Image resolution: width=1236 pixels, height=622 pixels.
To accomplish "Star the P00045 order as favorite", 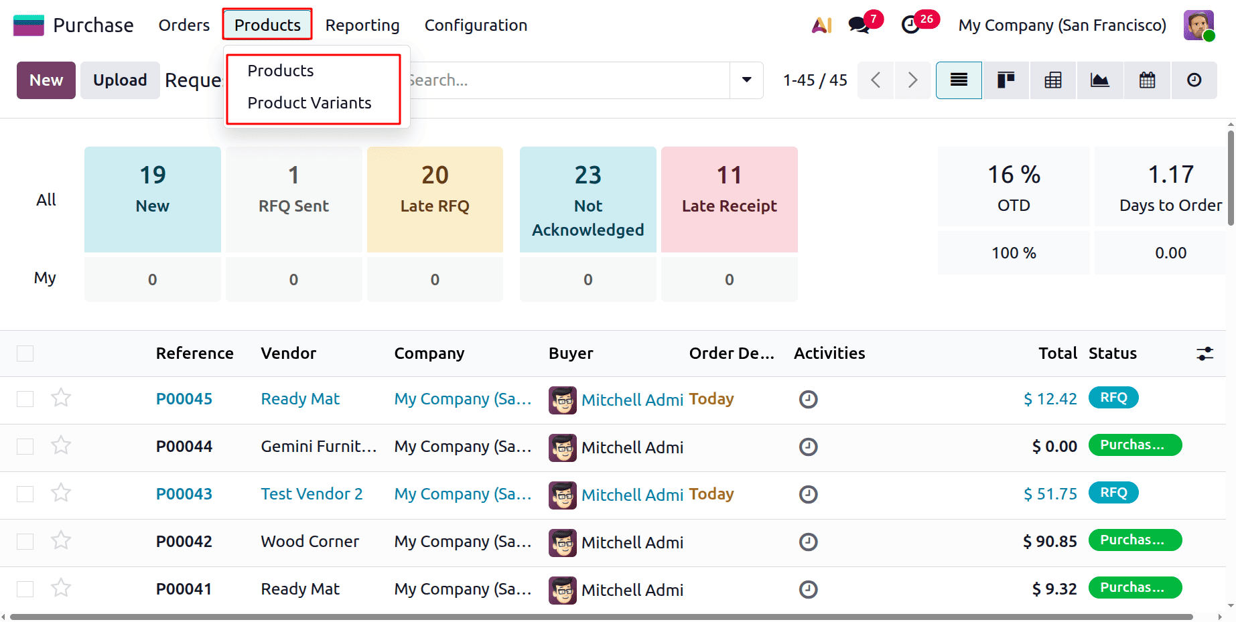I will coord(60,398).
